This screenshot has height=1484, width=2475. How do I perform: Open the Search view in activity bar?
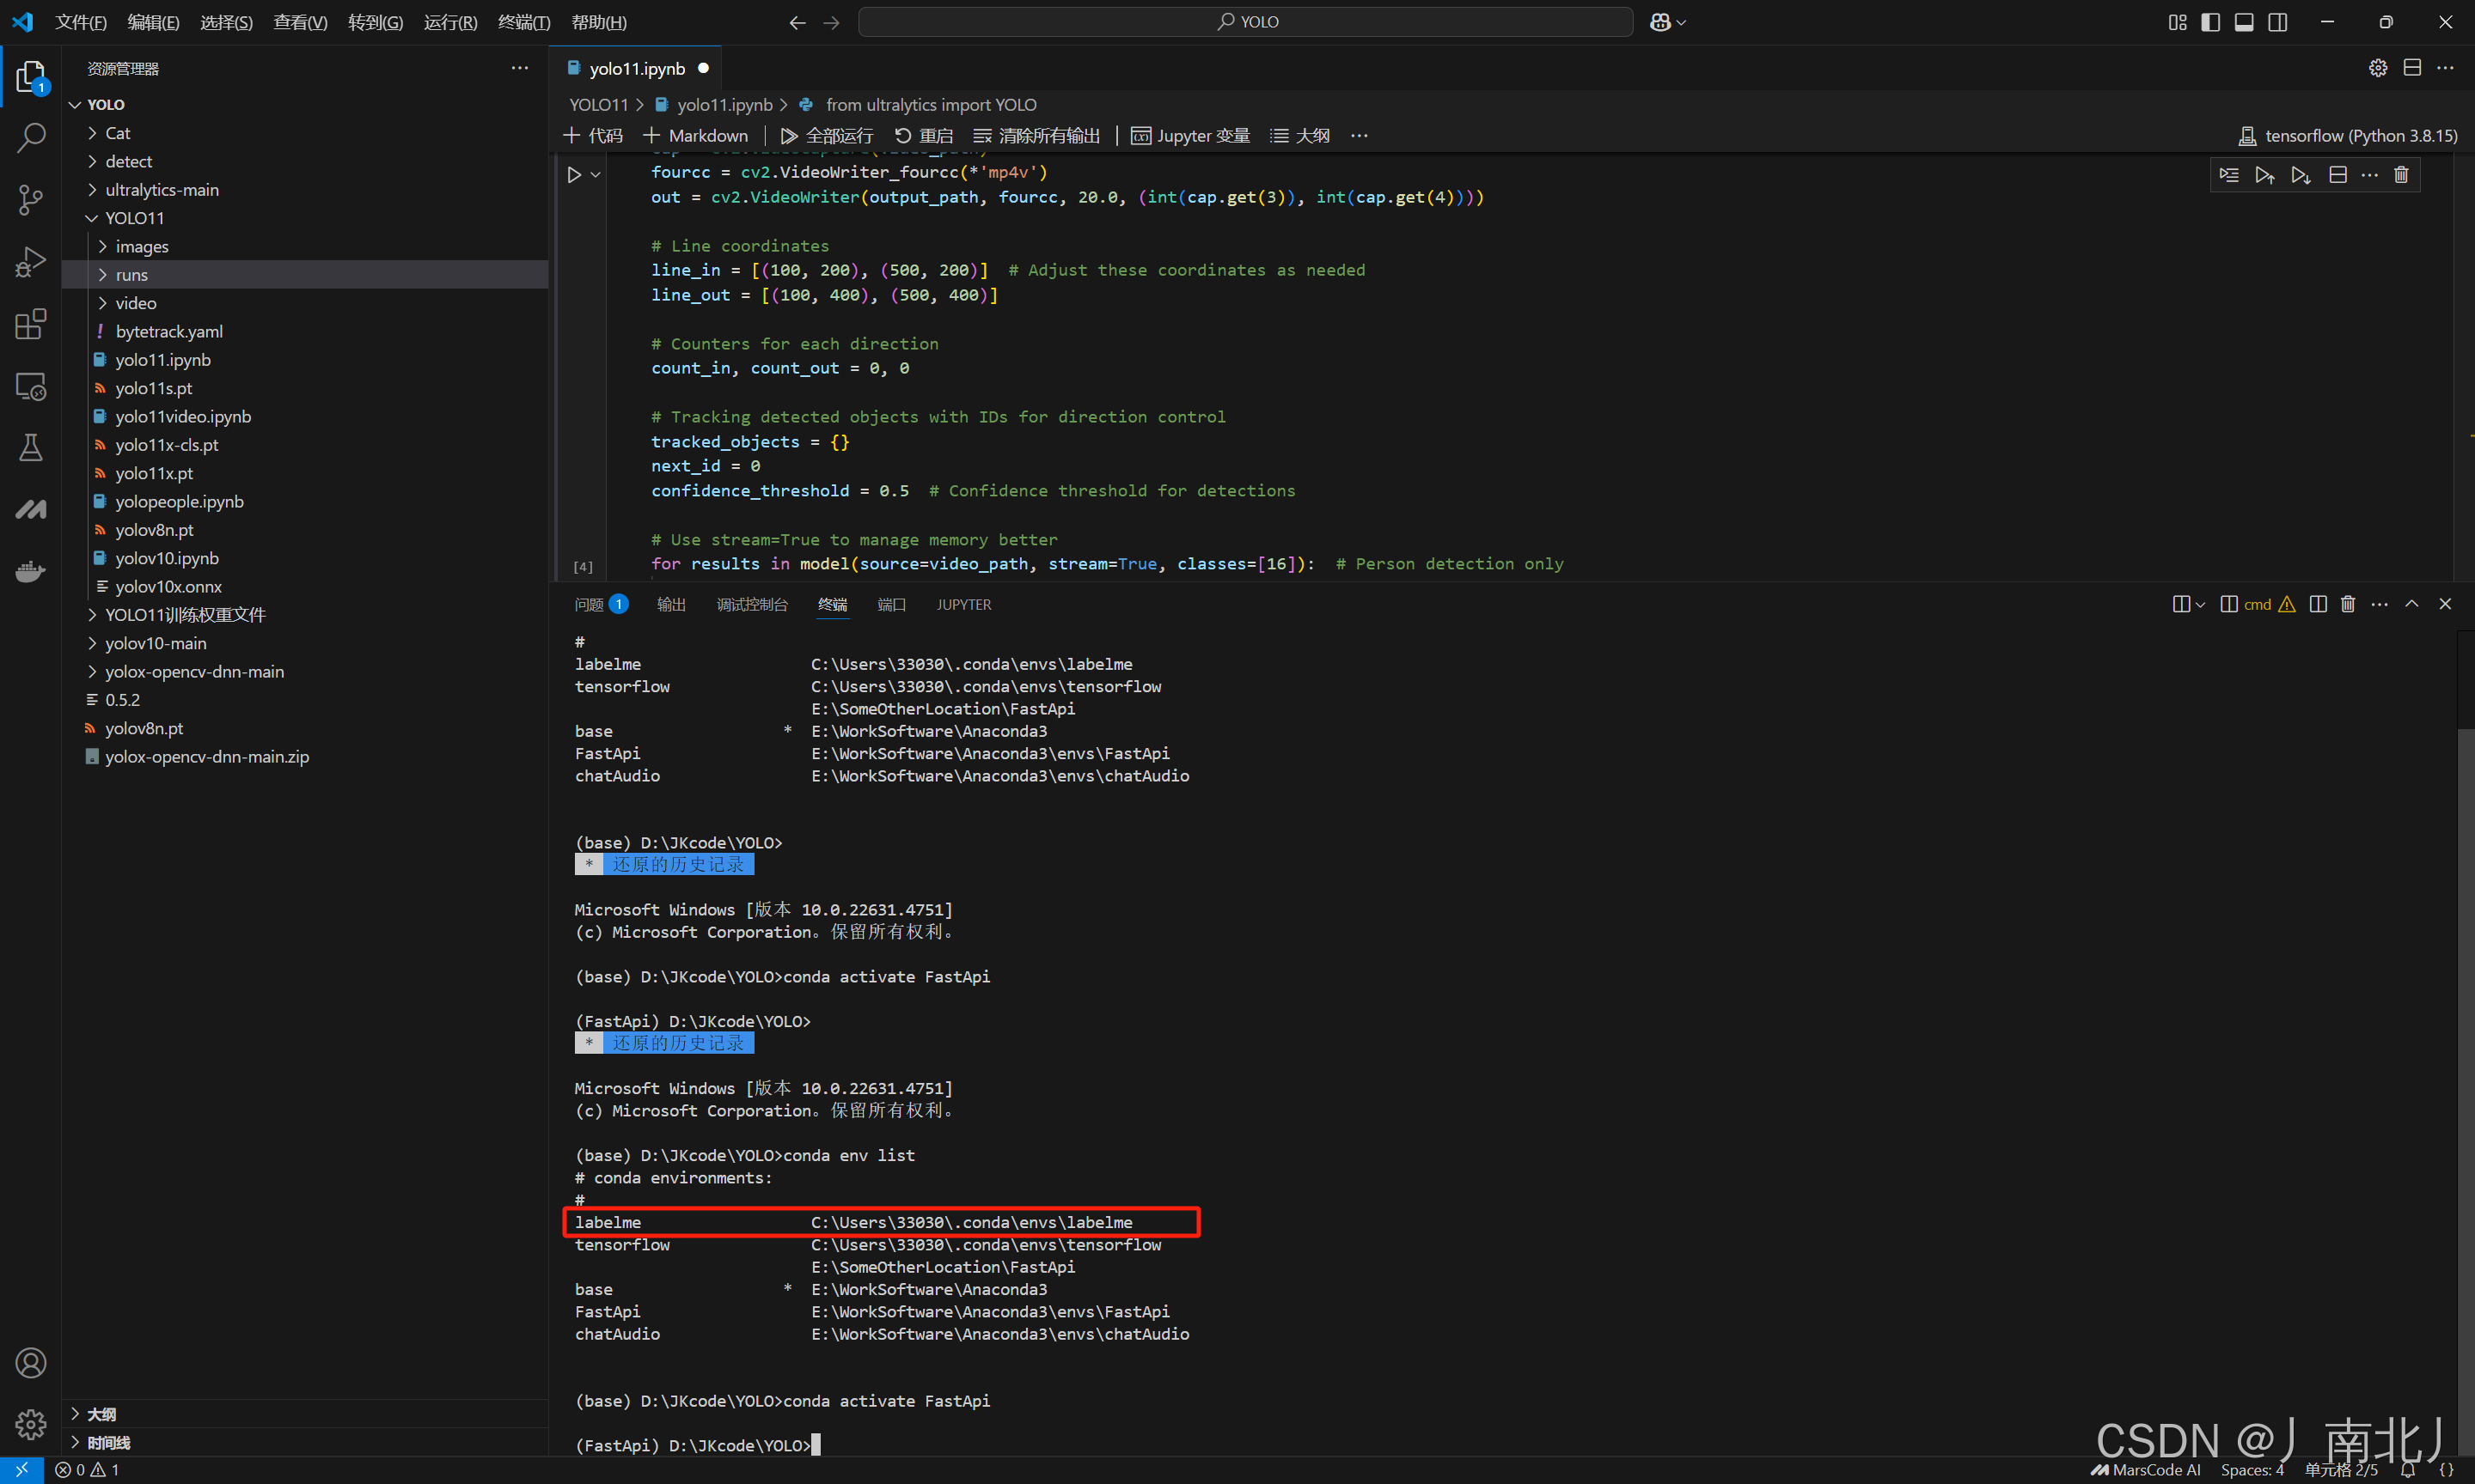(x=31, y=137)
